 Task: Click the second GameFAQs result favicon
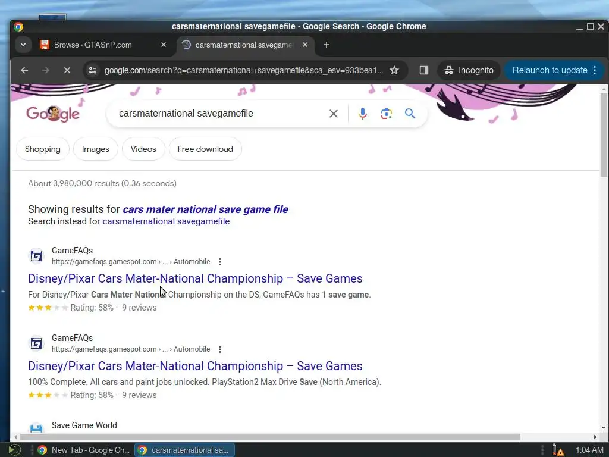click(x=36, y=343)
